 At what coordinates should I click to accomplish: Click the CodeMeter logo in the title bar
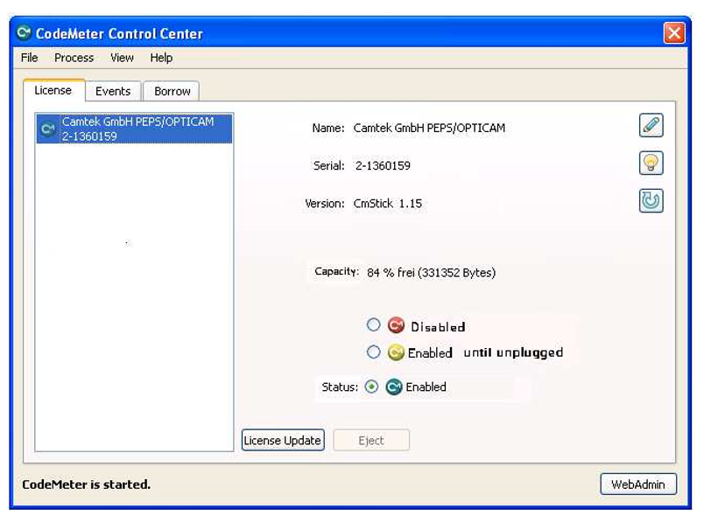tap(24, 32)
